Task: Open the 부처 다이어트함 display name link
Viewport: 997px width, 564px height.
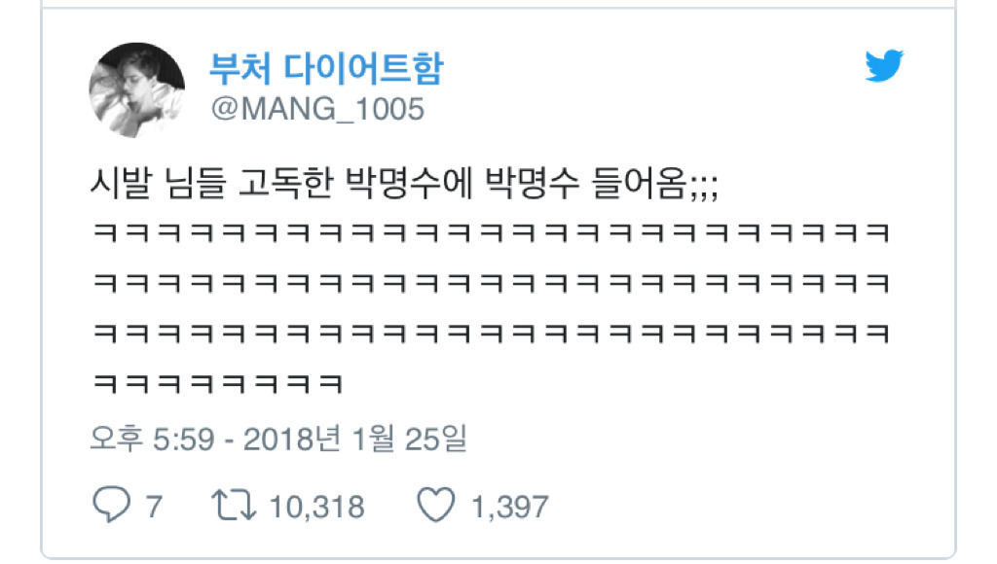Action: [x=326, y=68]
